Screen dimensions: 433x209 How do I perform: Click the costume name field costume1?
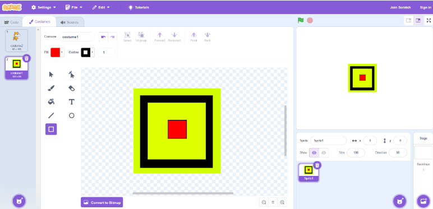click(77, 36)
